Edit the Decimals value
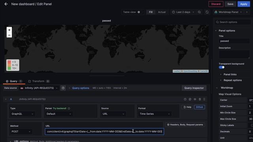 250,131
